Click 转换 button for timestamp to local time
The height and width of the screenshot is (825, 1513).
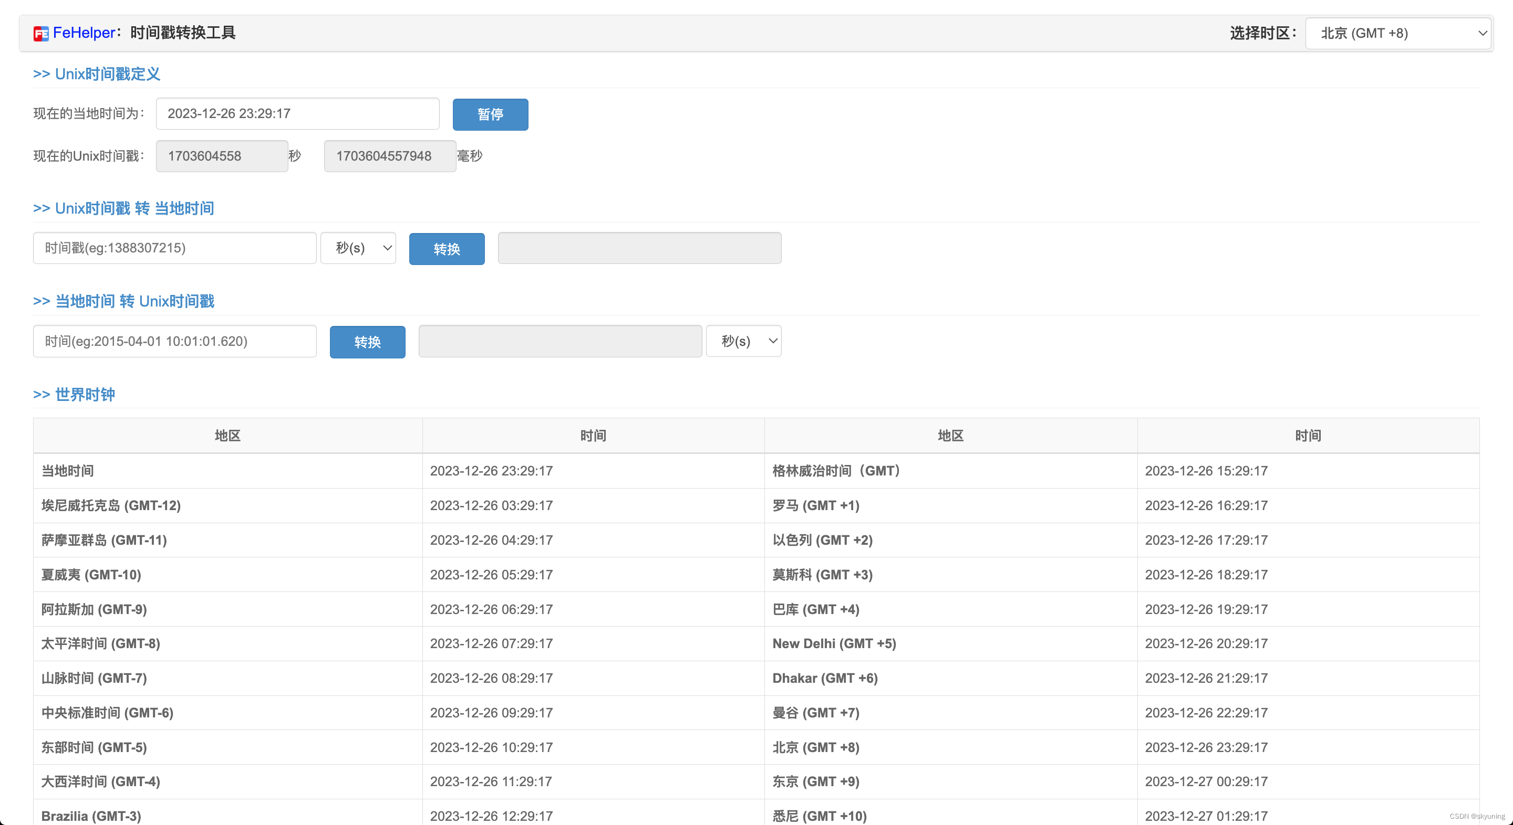pos(447,249)
